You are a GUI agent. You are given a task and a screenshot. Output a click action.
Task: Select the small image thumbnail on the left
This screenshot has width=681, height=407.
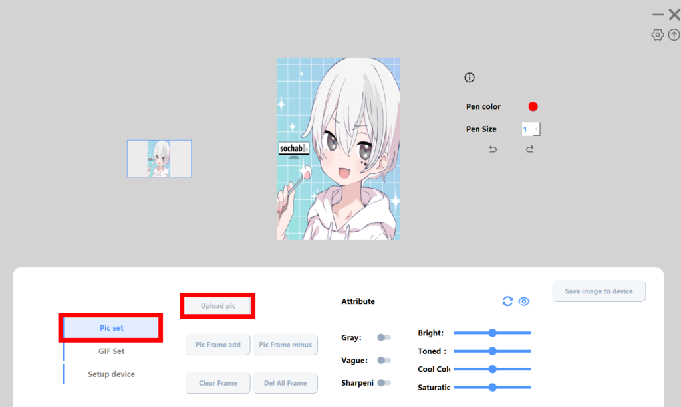(x=159, y=159)
